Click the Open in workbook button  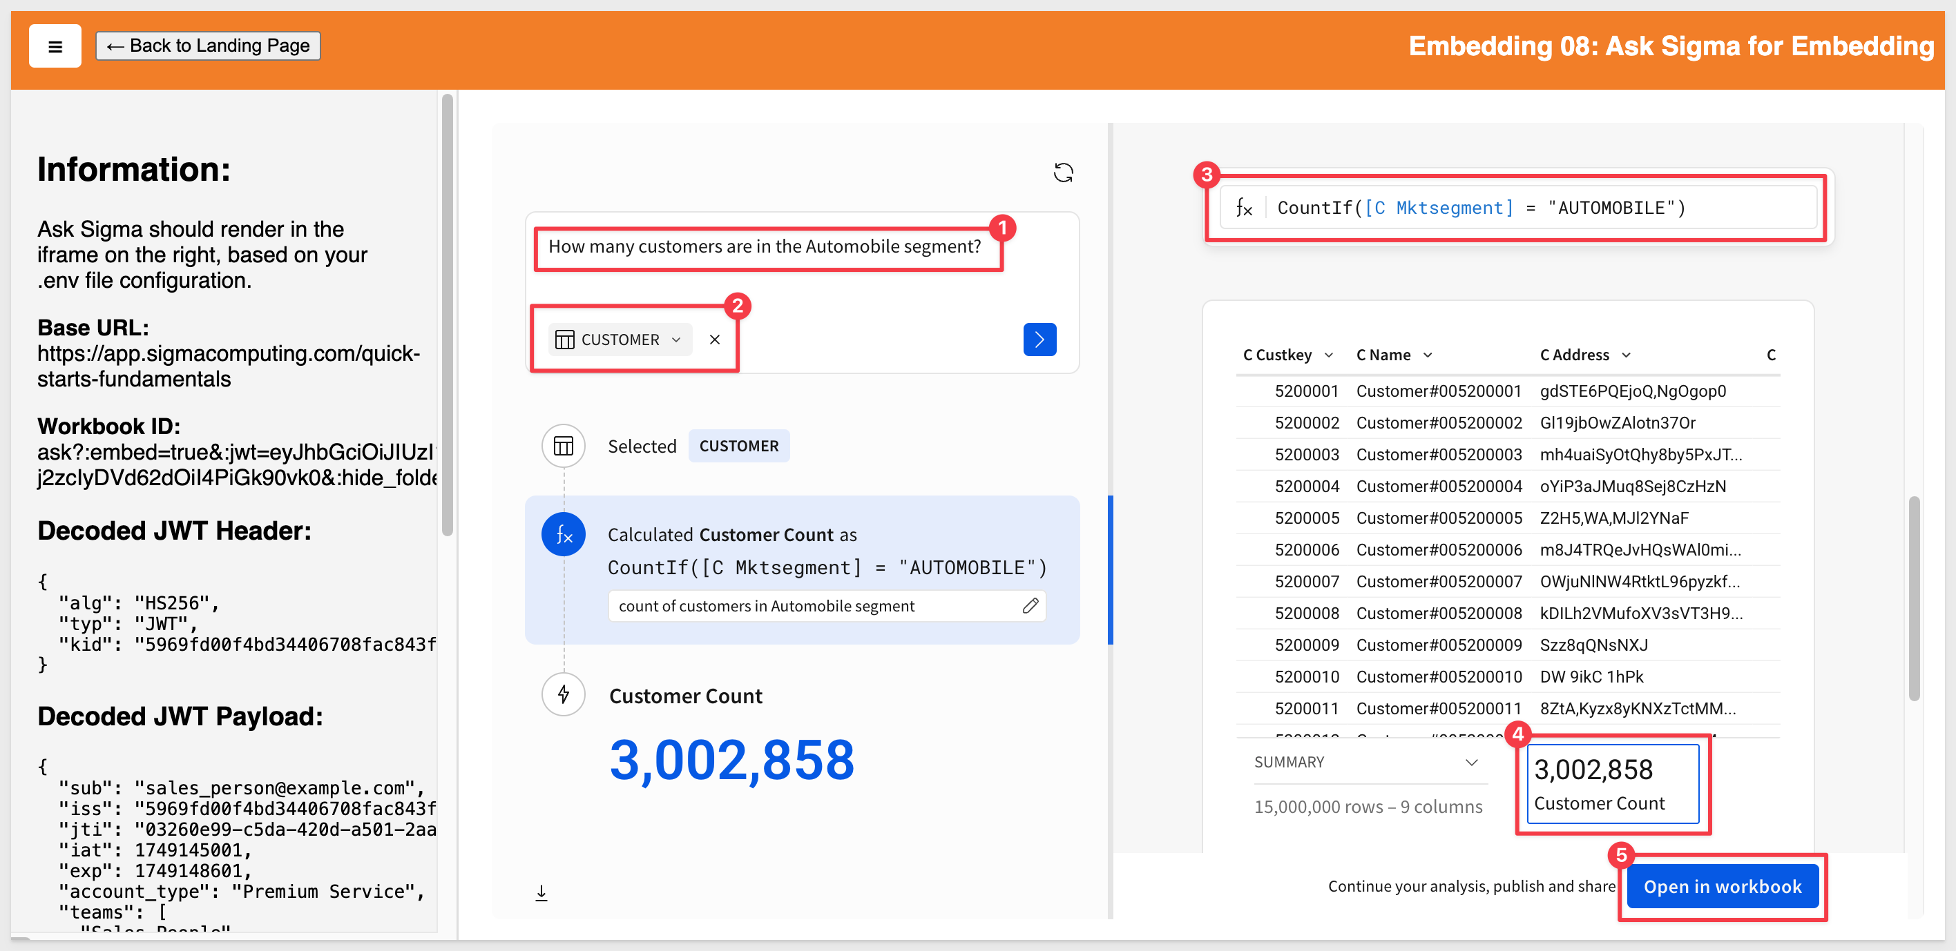point(1722,887)
